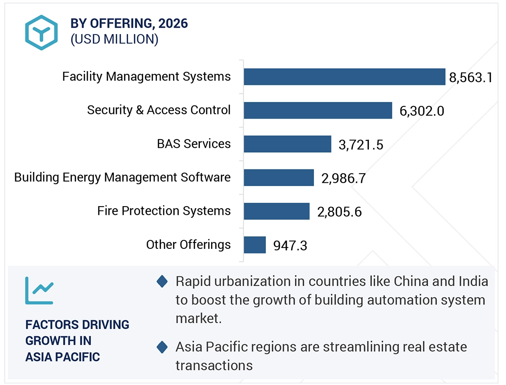Click the 947.3 value label

click(290, 246)
